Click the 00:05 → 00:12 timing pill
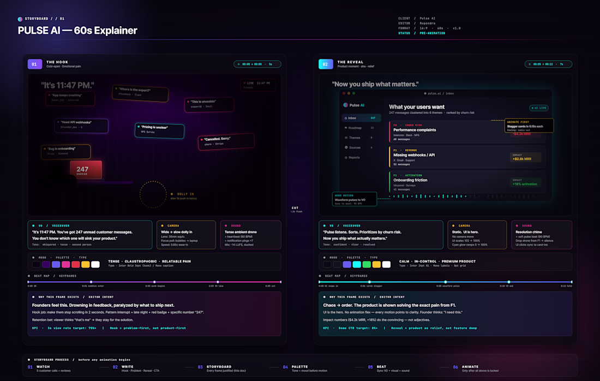600x381 pixels. point(548,64)
